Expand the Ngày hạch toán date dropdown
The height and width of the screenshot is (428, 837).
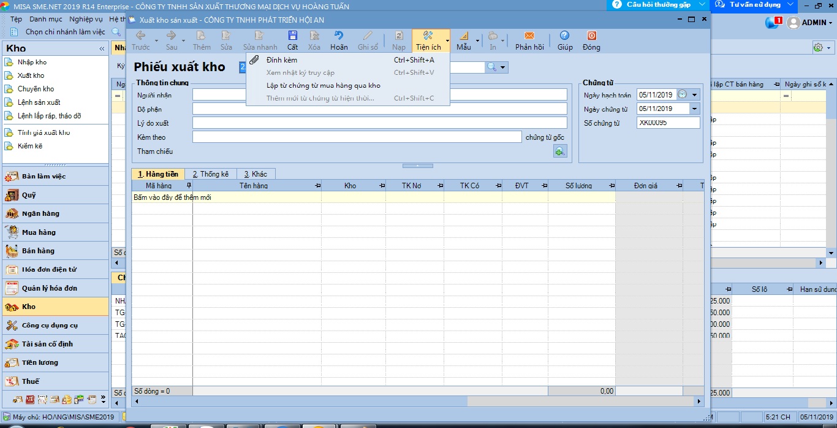tap(695, 95)
